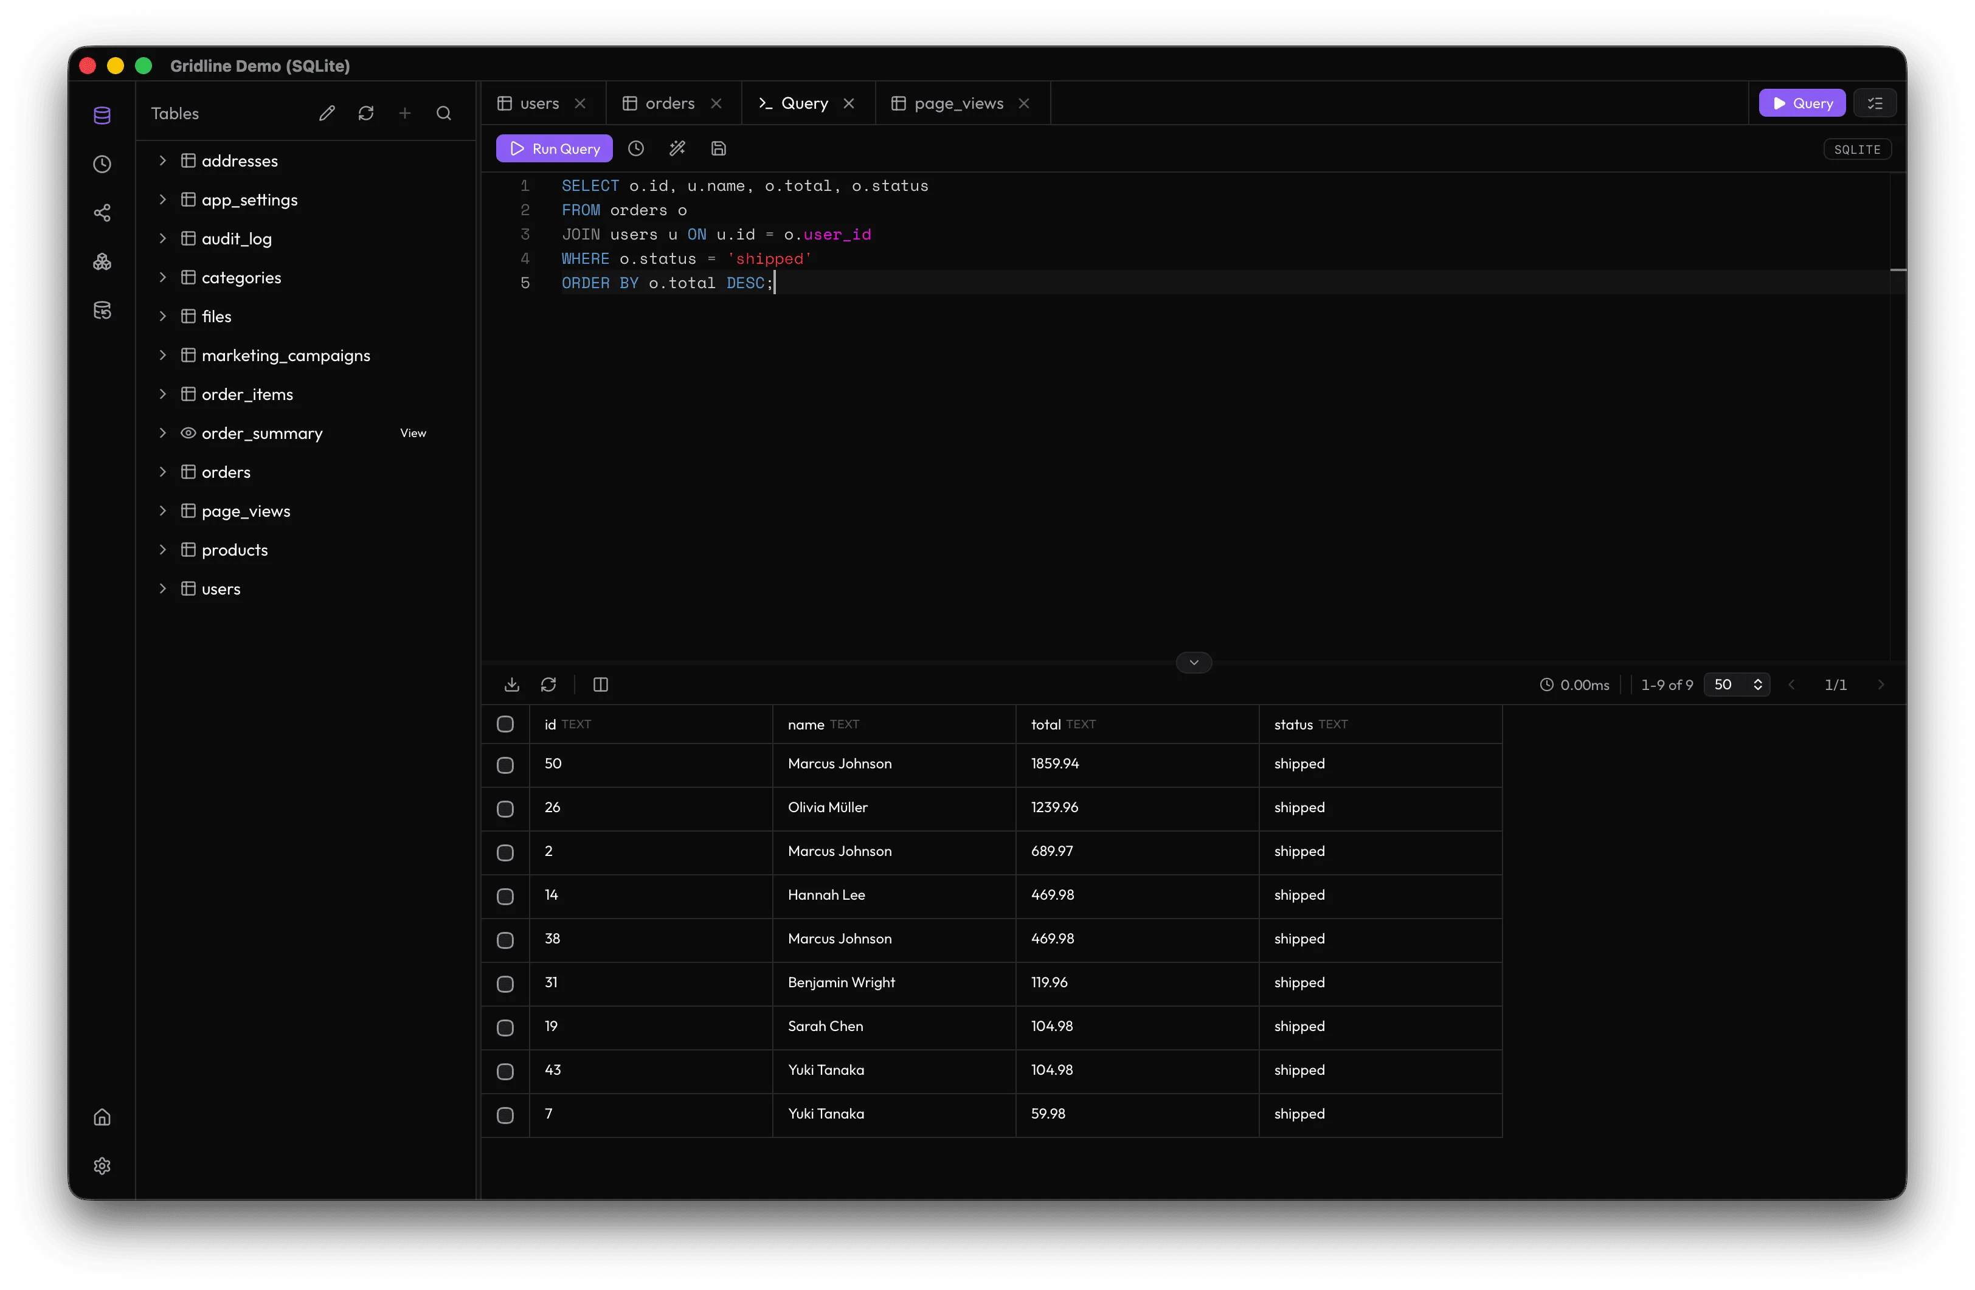The image size is (1975, 1290).
Task: Open the checklist panel icon top right
Action: pos(1875,104)
